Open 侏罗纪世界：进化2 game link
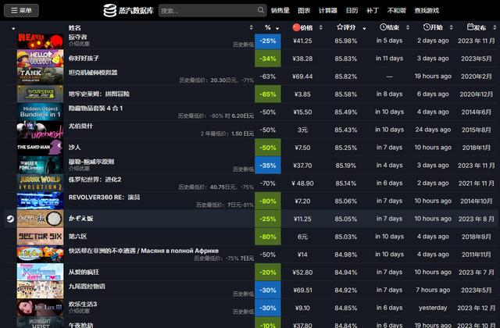Image resolution: width=500 pixels, height=328 pixels. (95, 180)
